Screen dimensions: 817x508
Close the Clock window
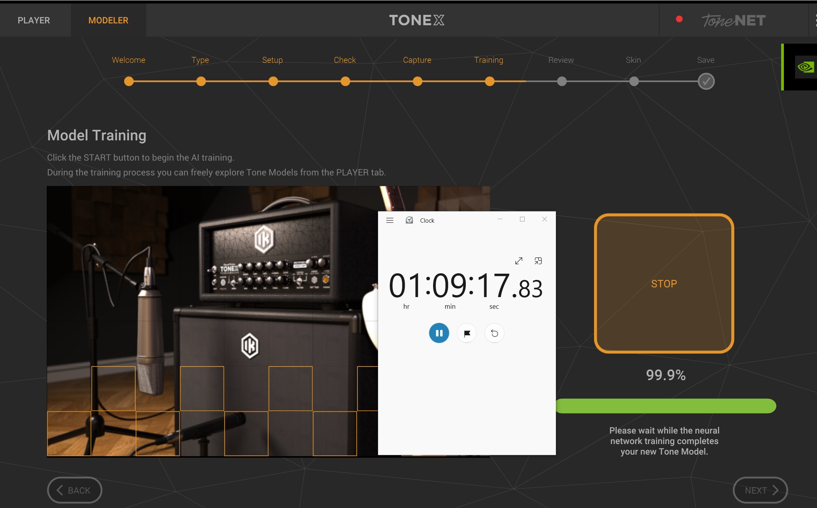click(x=545, y=219)
